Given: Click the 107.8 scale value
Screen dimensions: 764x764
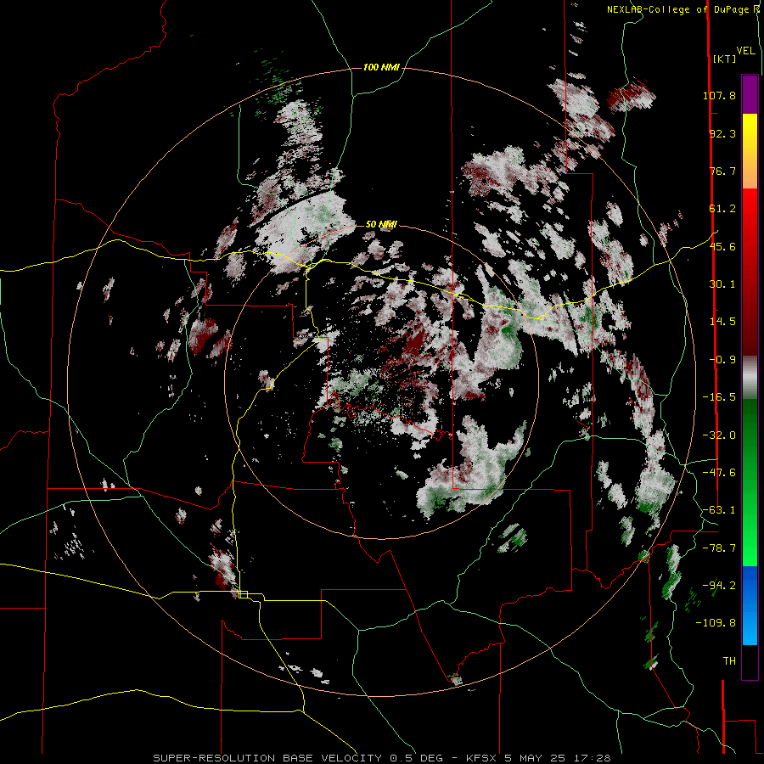Looking at the screenshot, I should point(719,95).
